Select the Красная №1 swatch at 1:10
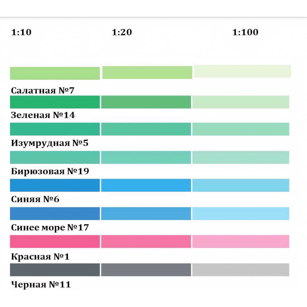The height and width of the screenshot is (307, 307). pyautogui.click(x=55, y=241)
